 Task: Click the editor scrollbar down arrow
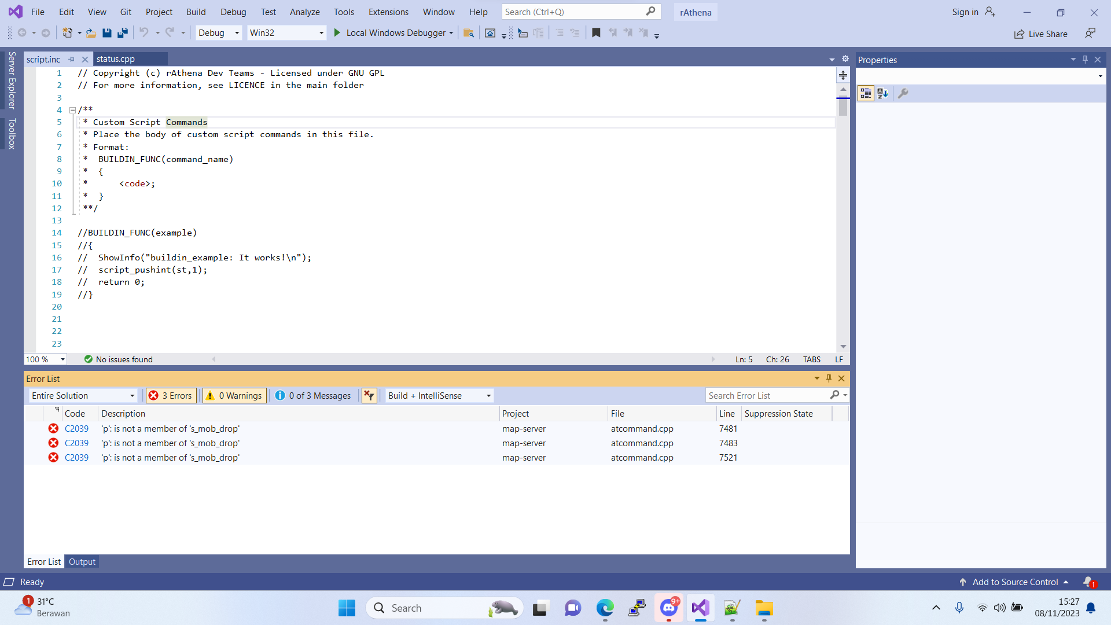coord(843,347)
